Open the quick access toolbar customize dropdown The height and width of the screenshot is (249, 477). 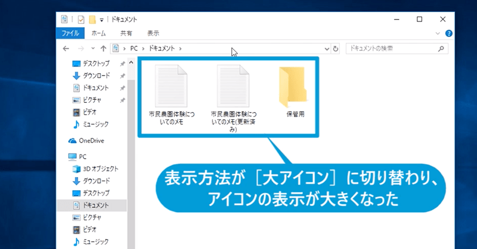tap(101, 20)
